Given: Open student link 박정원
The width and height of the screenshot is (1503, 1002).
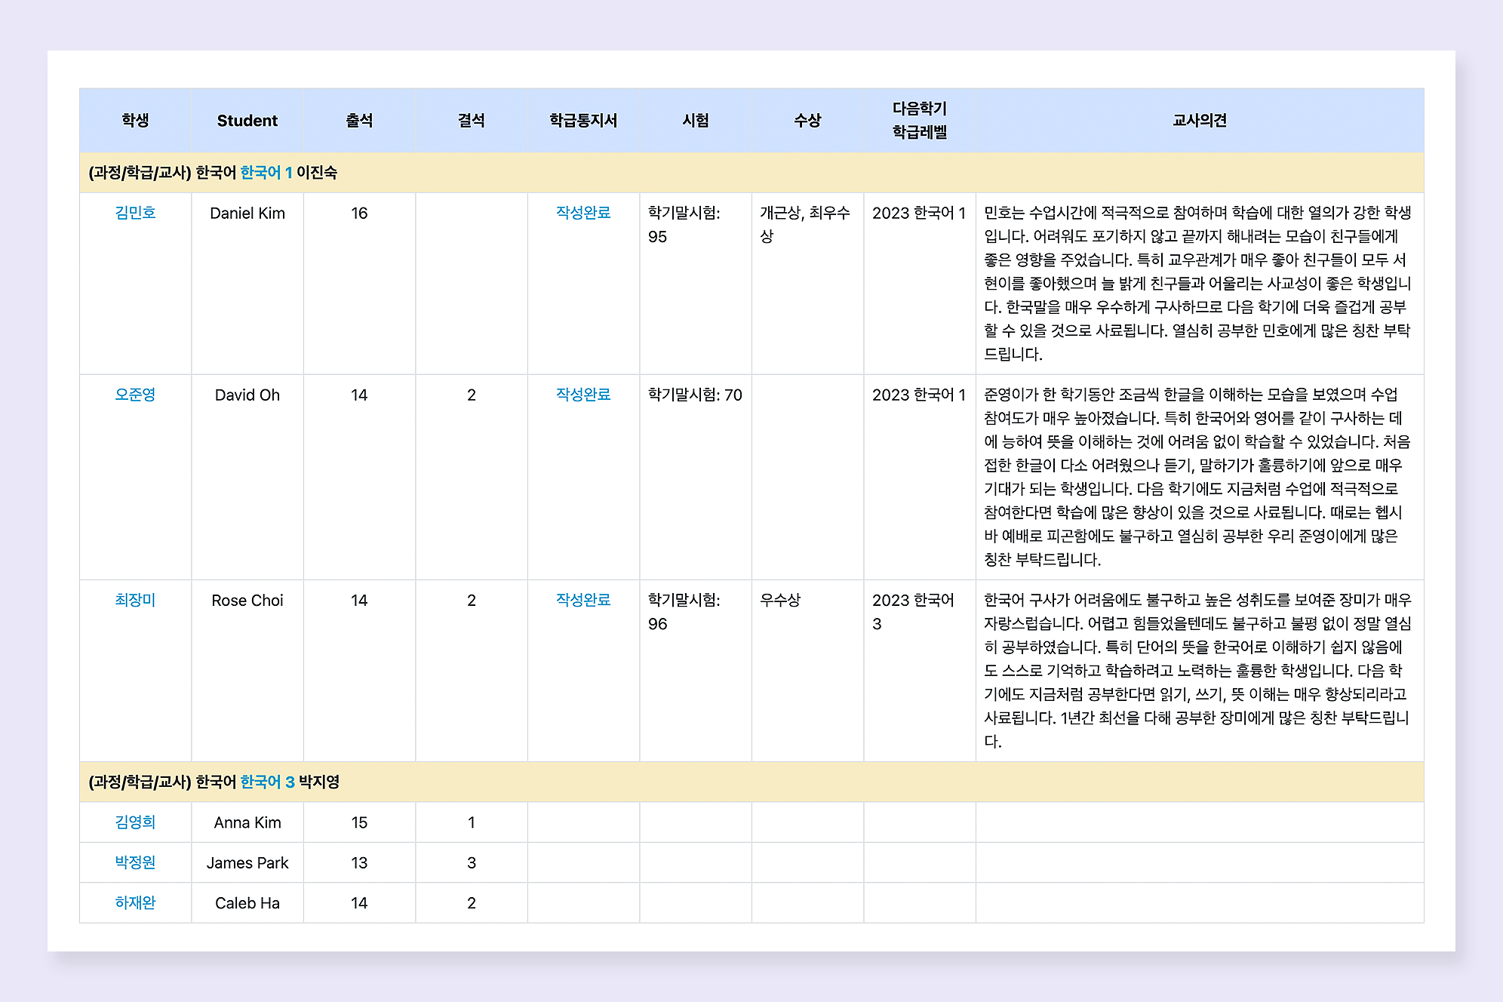Looking at the screenshot, I should pyautogui.click(x=135, y=862).
